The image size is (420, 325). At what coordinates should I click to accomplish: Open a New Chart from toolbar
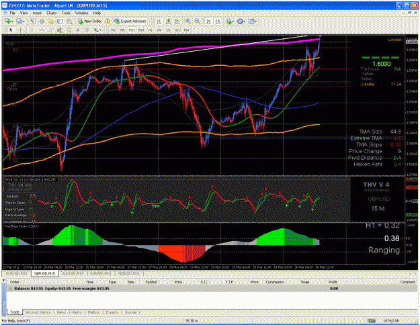point(7,21)
